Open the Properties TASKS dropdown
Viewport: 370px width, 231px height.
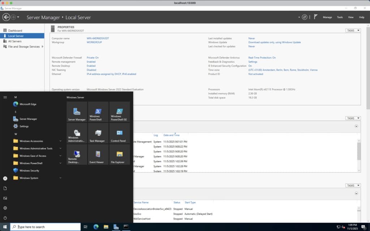(x=352, y=30)
